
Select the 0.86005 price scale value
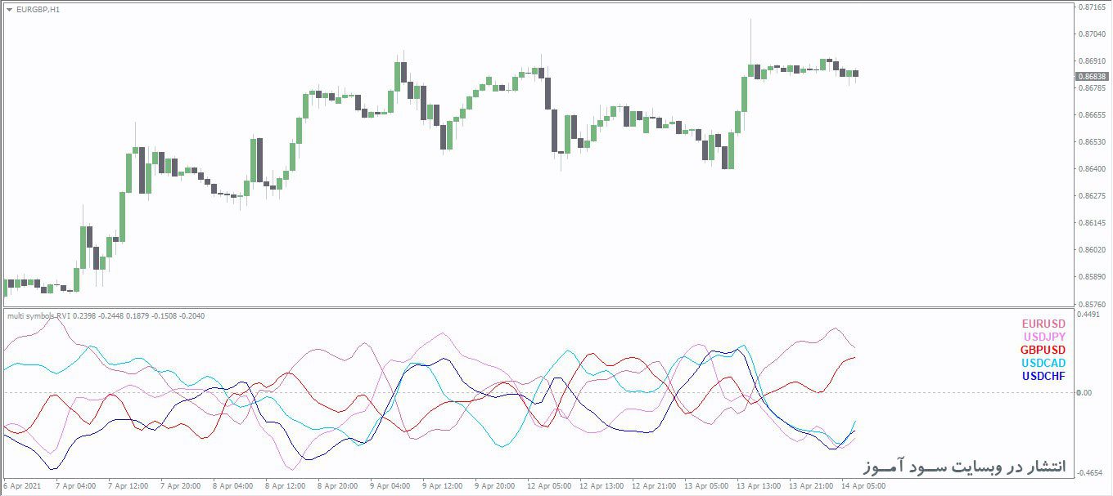[1090, 249]
